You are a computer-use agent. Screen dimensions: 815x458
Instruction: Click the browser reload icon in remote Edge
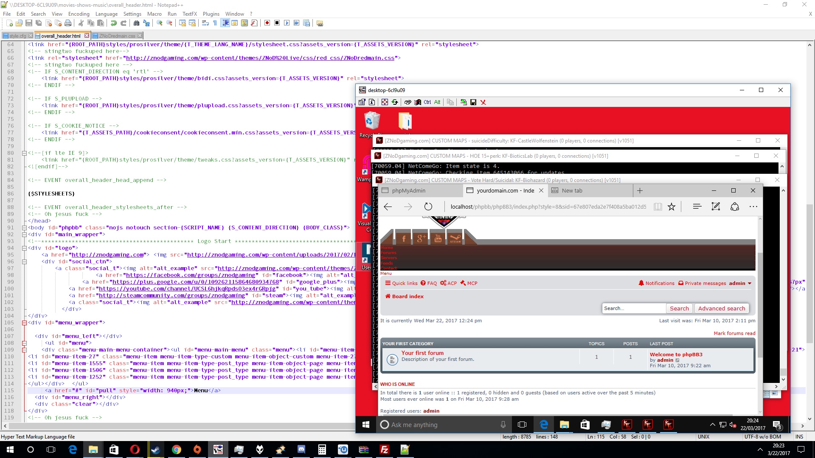[x=428, y=207]
